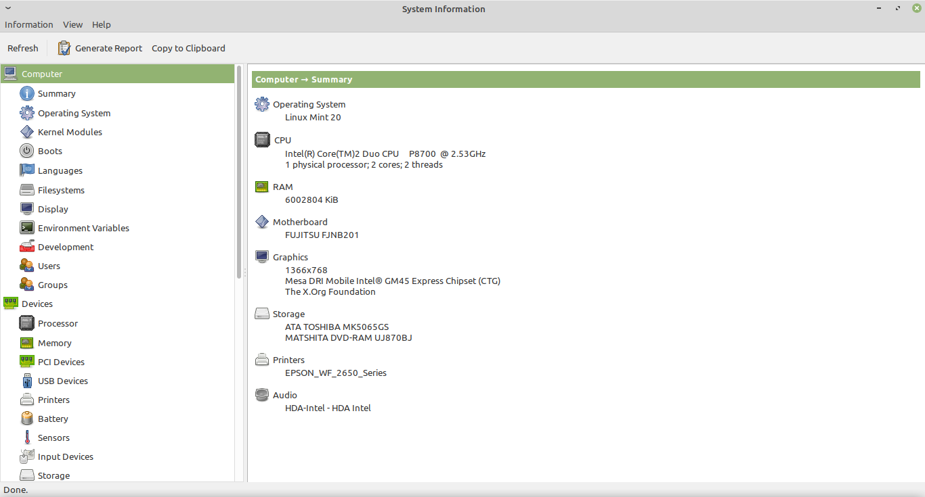This screenshot has height=497, width=925.
Task: Click the Battery icon in sidebar
Action: click(27, 419)
